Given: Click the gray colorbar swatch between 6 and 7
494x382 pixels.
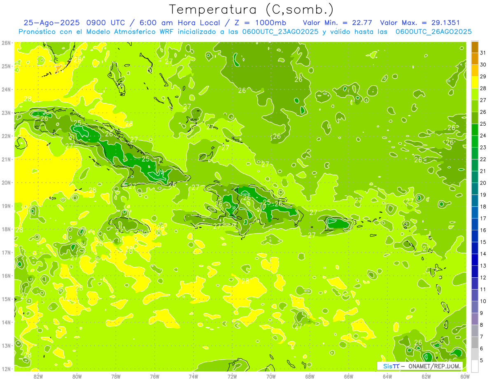Looking at the screenshot, I should click(x=475, y=342).
